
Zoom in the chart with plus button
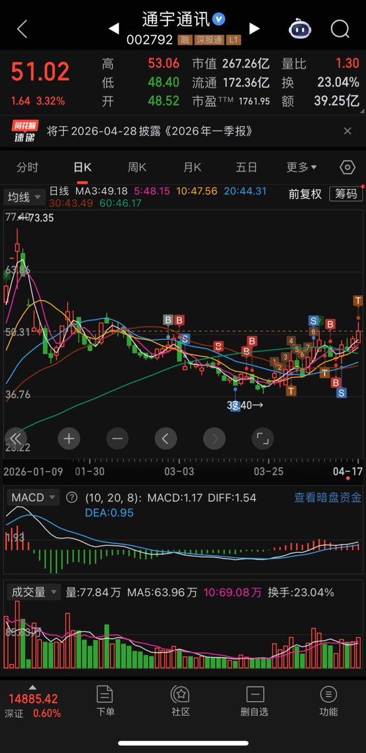[69, 439]
